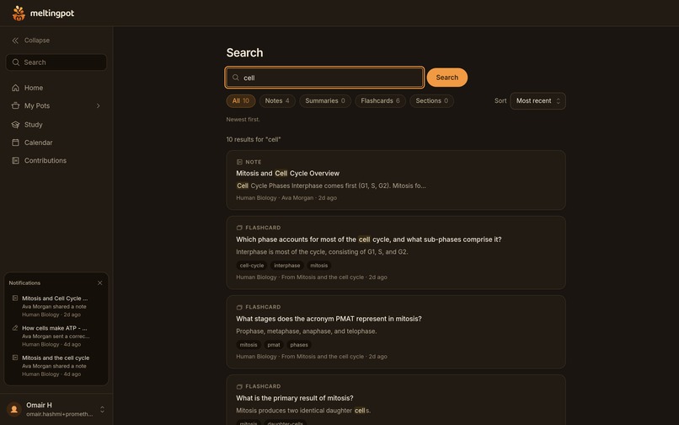Click the cell-cycle tag
Image resolution: width=679 pixels, height=425 pixels.
(x=252, y=266)
